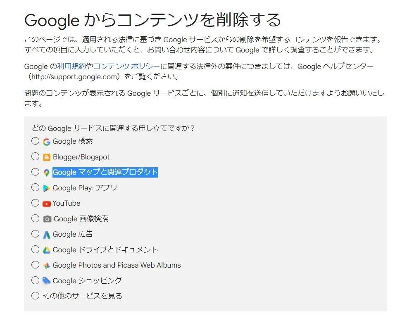Click the Google Drive triangle icon
This screenshot has height=318, width=407.
[47, 250]
